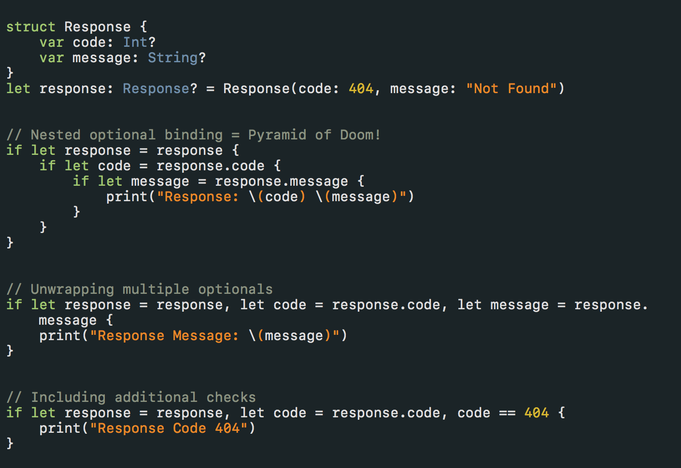Click response.code in the nested if let
This screenshot has width=681, height=468.
pyautogui.click(x=211, y=166)
